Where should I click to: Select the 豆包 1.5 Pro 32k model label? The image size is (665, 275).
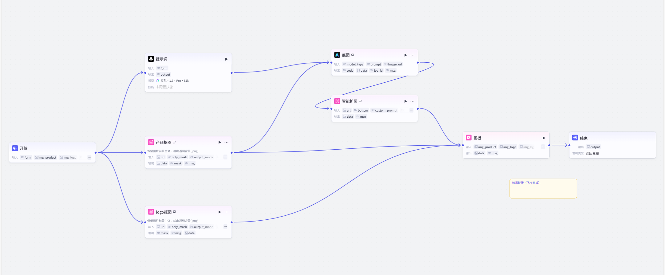click(174, 81)
